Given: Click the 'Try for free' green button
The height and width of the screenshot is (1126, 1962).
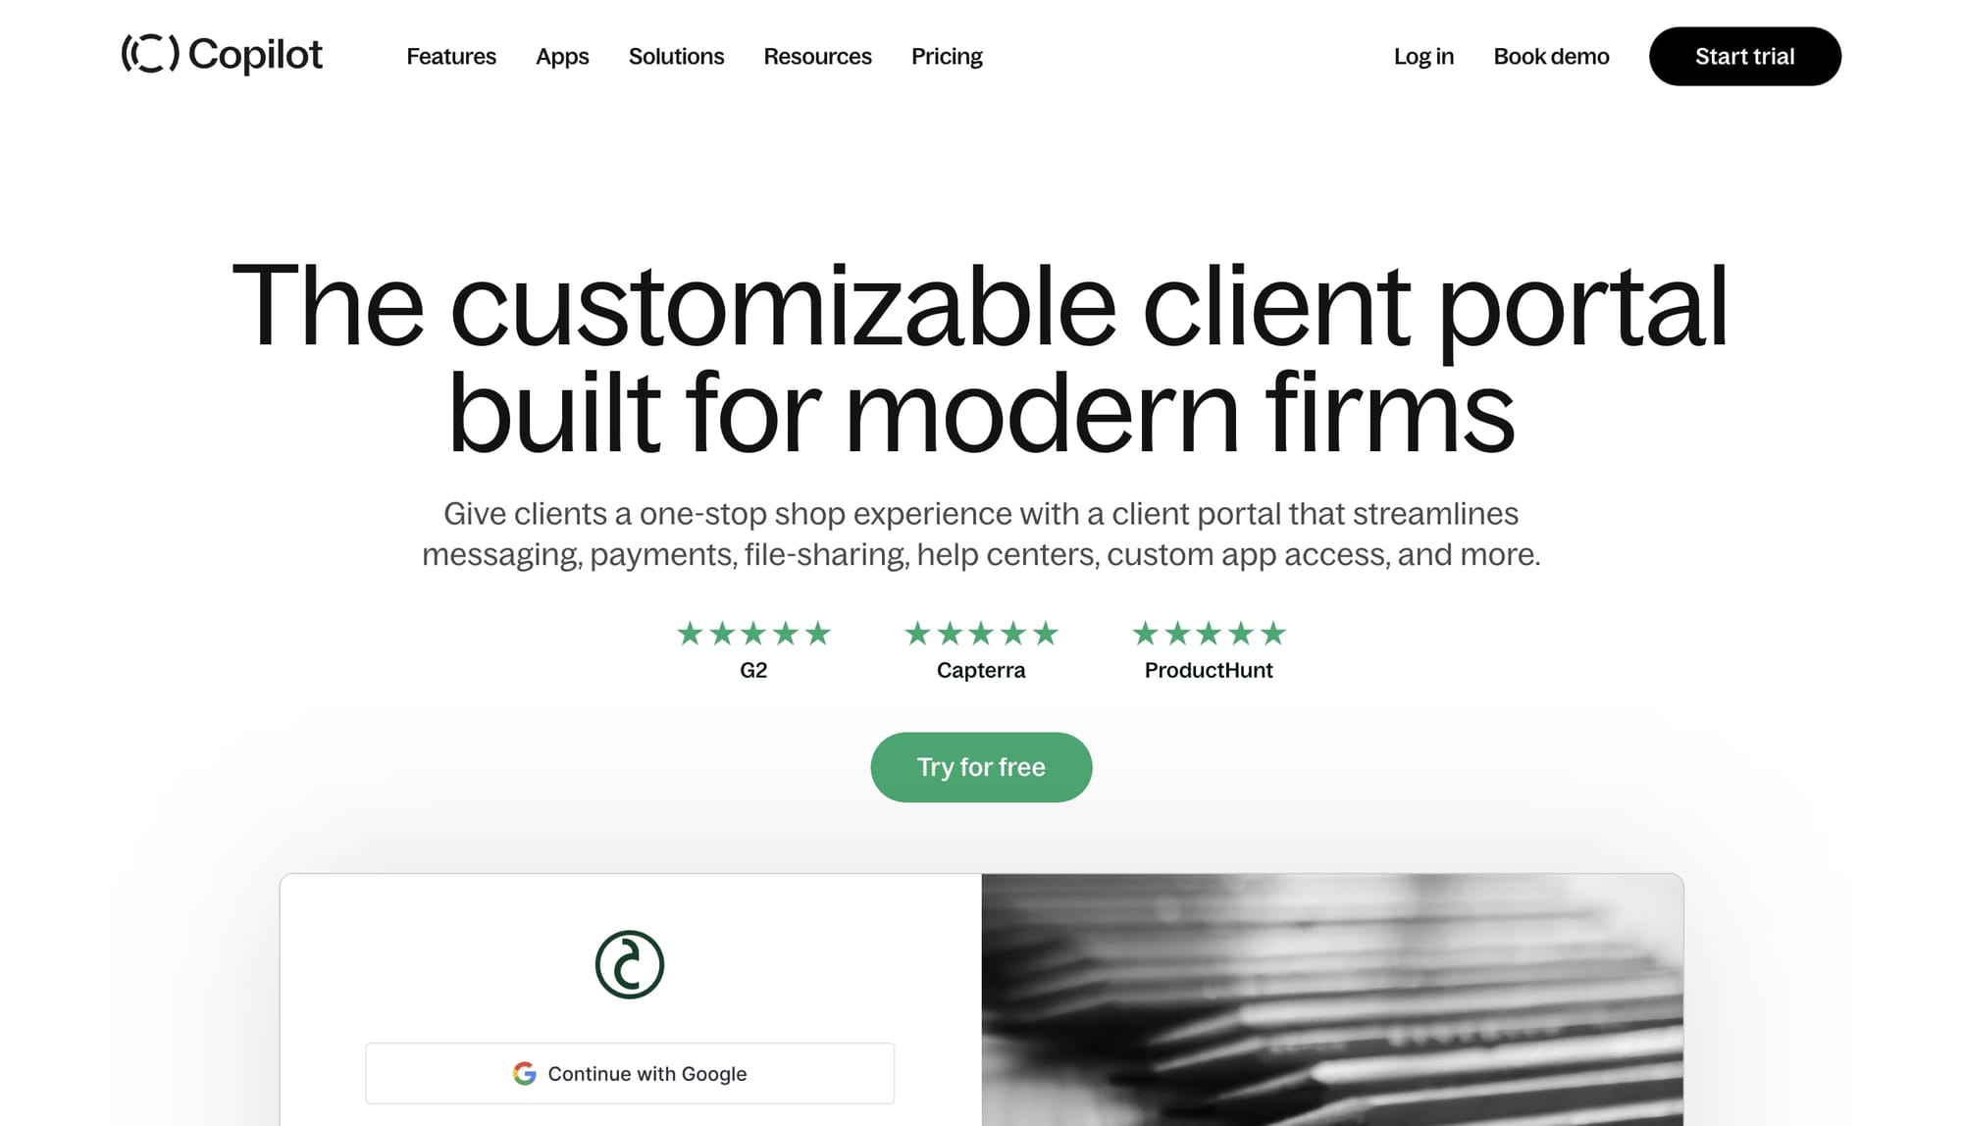Looking at the screenshot, I should coord(981,766).
